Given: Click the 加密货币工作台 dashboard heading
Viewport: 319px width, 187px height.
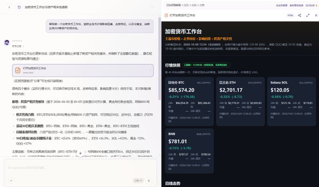Looking at the screenshot, I should [x=183, y=31].
